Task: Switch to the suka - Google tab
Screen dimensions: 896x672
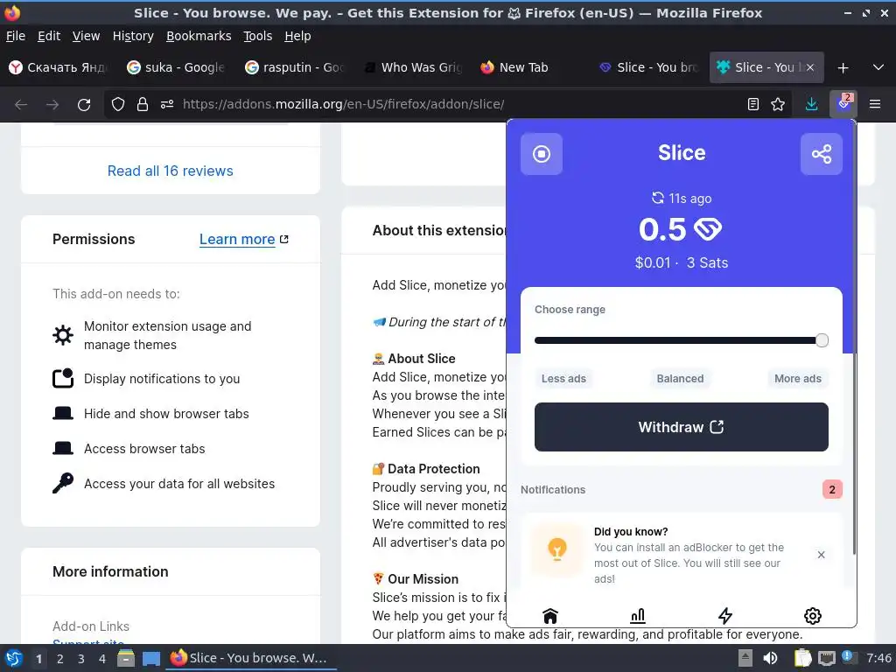Action: point(177,67)
